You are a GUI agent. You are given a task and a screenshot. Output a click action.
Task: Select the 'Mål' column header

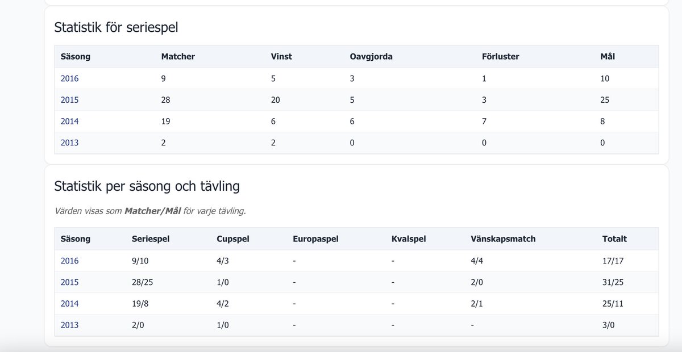pos(608,57)
